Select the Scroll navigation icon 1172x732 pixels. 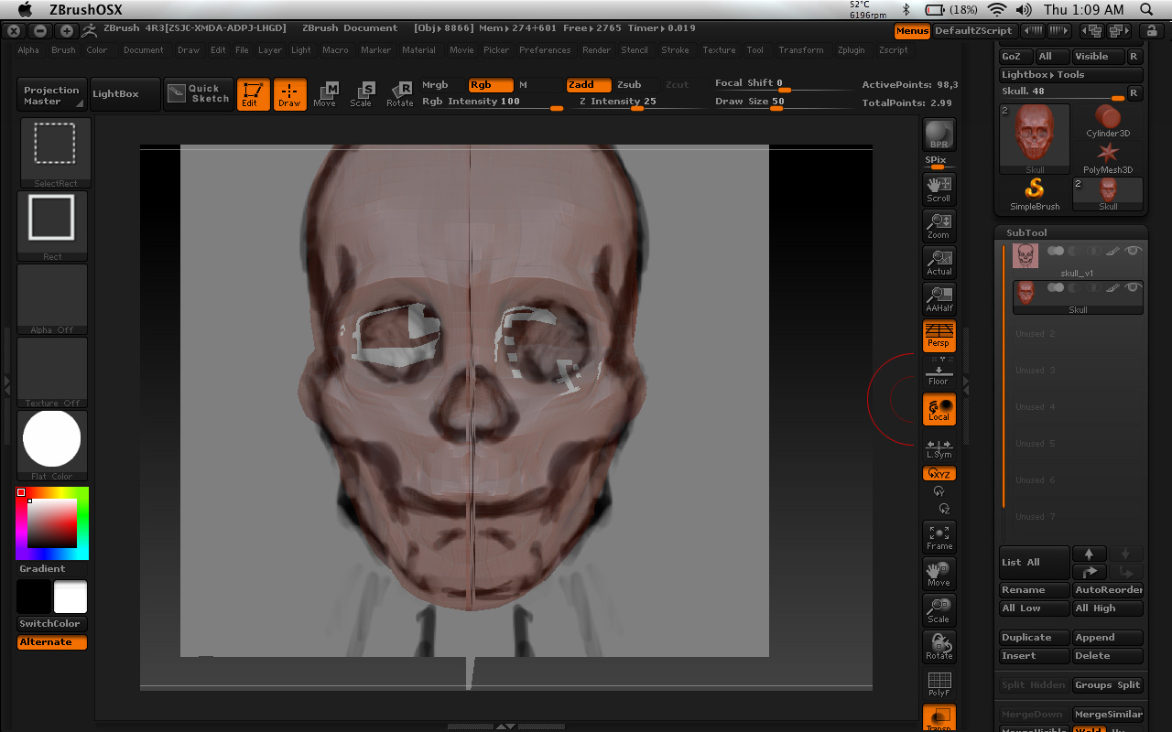[x=939, y=189]
